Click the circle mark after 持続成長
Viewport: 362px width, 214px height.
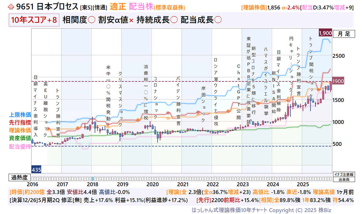click(x=174, y=20)
